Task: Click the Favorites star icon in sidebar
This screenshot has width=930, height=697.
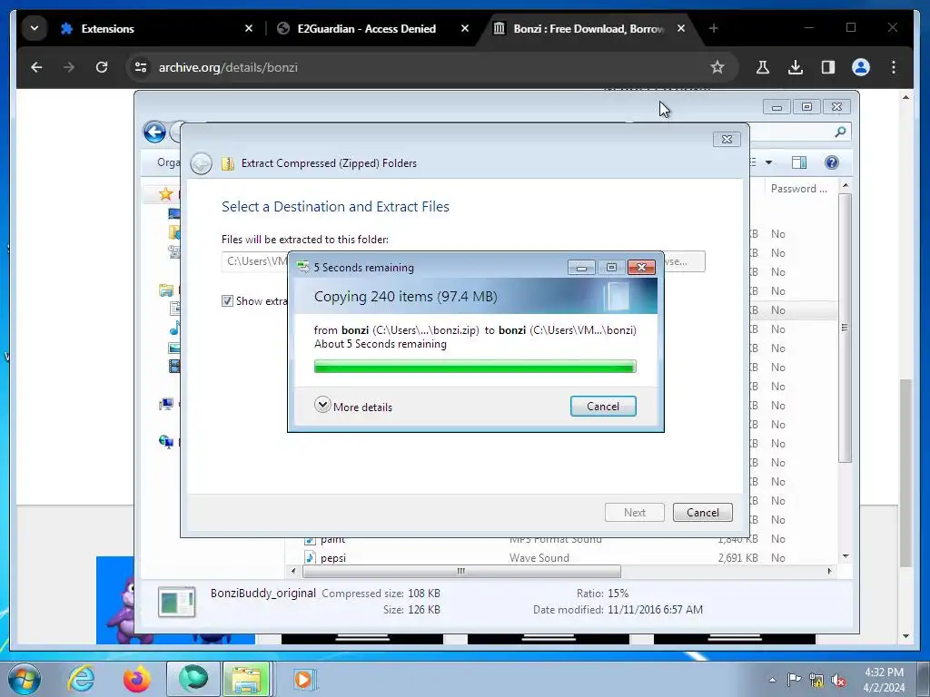Action: coord(165,194)
